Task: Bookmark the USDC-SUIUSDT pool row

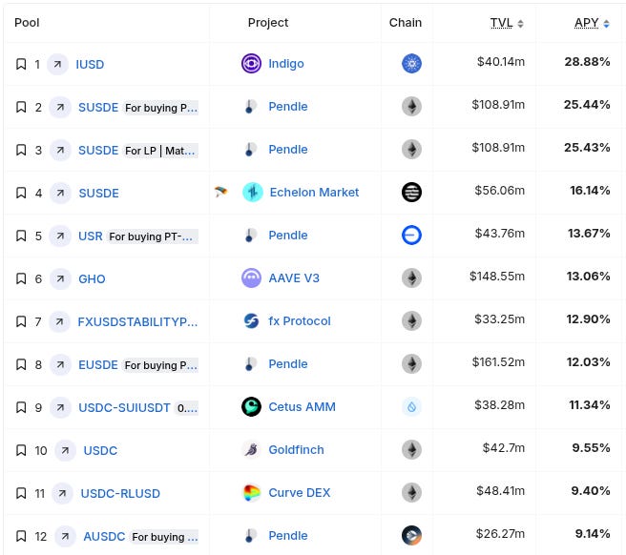Action: [x=21, y=407]
